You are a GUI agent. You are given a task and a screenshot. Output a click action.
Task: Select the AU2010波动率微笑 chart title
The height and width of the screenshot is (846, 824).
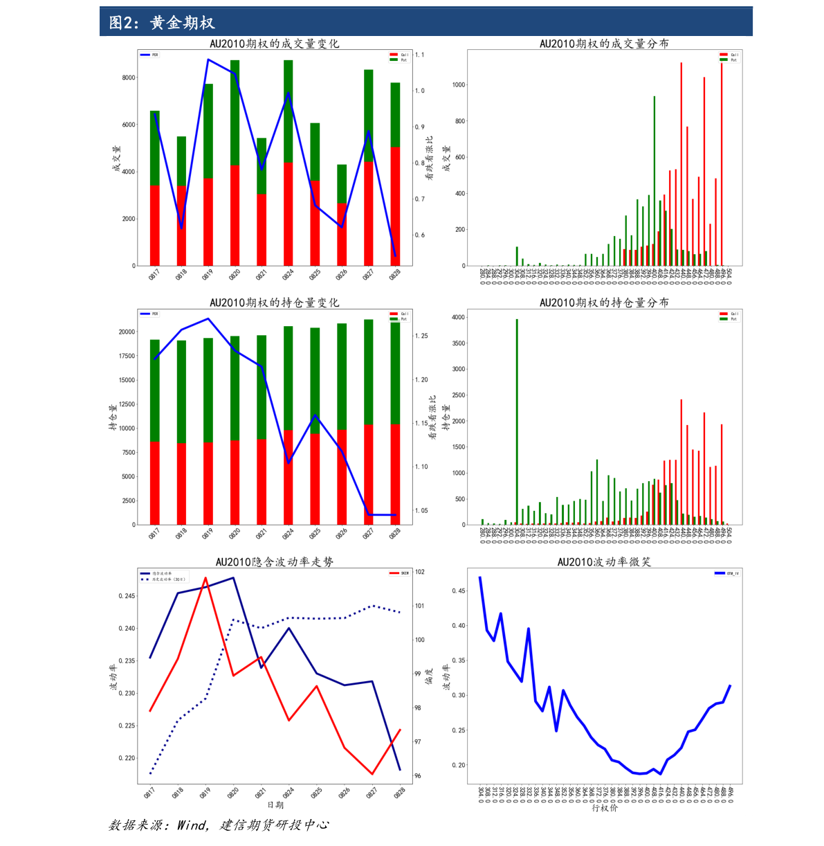604,561
